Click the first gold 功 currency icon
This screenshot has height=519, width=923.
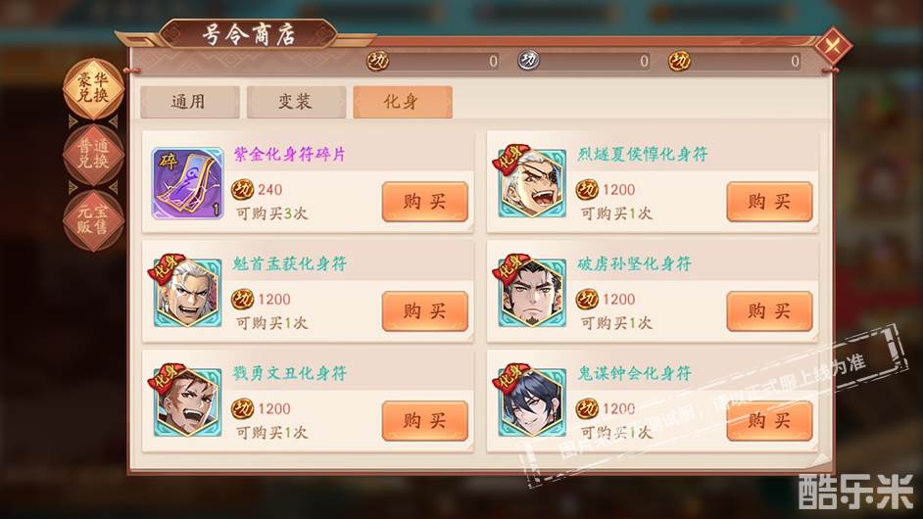click(x=377, y=60)
